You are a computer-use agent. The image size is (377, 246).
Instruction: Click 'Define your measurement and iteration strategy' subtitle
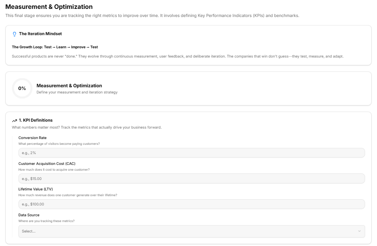click(77, 92)
